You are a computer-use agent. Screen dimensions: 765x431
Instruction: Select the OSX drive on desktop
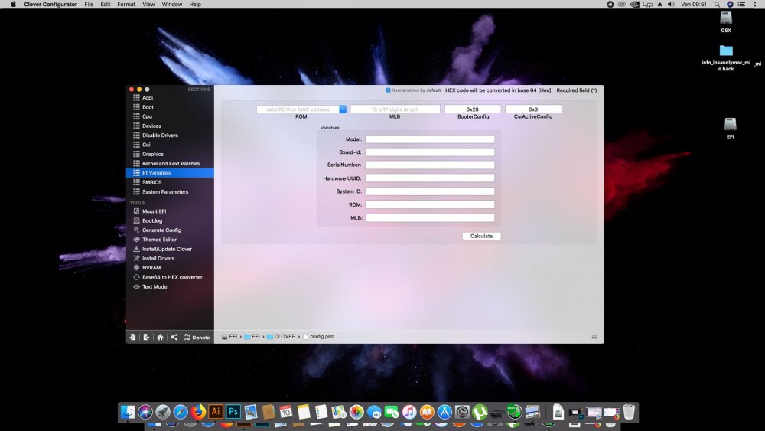click(726, 22)
